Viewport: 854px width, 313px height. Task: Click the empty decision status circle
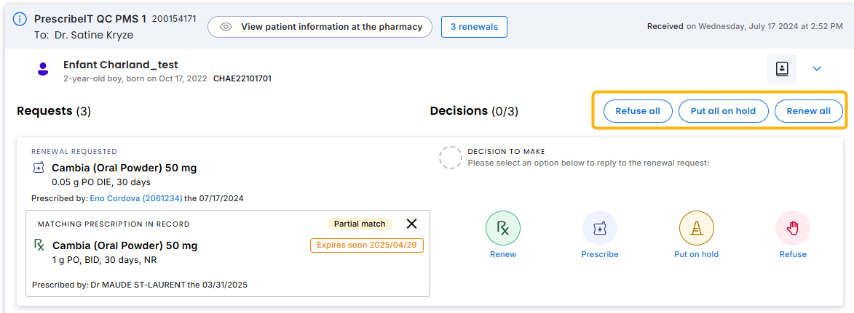coord(451,157)
